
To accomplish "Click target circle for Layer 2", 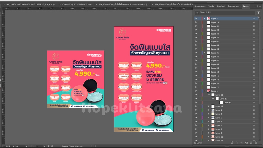I will point(254,18).
